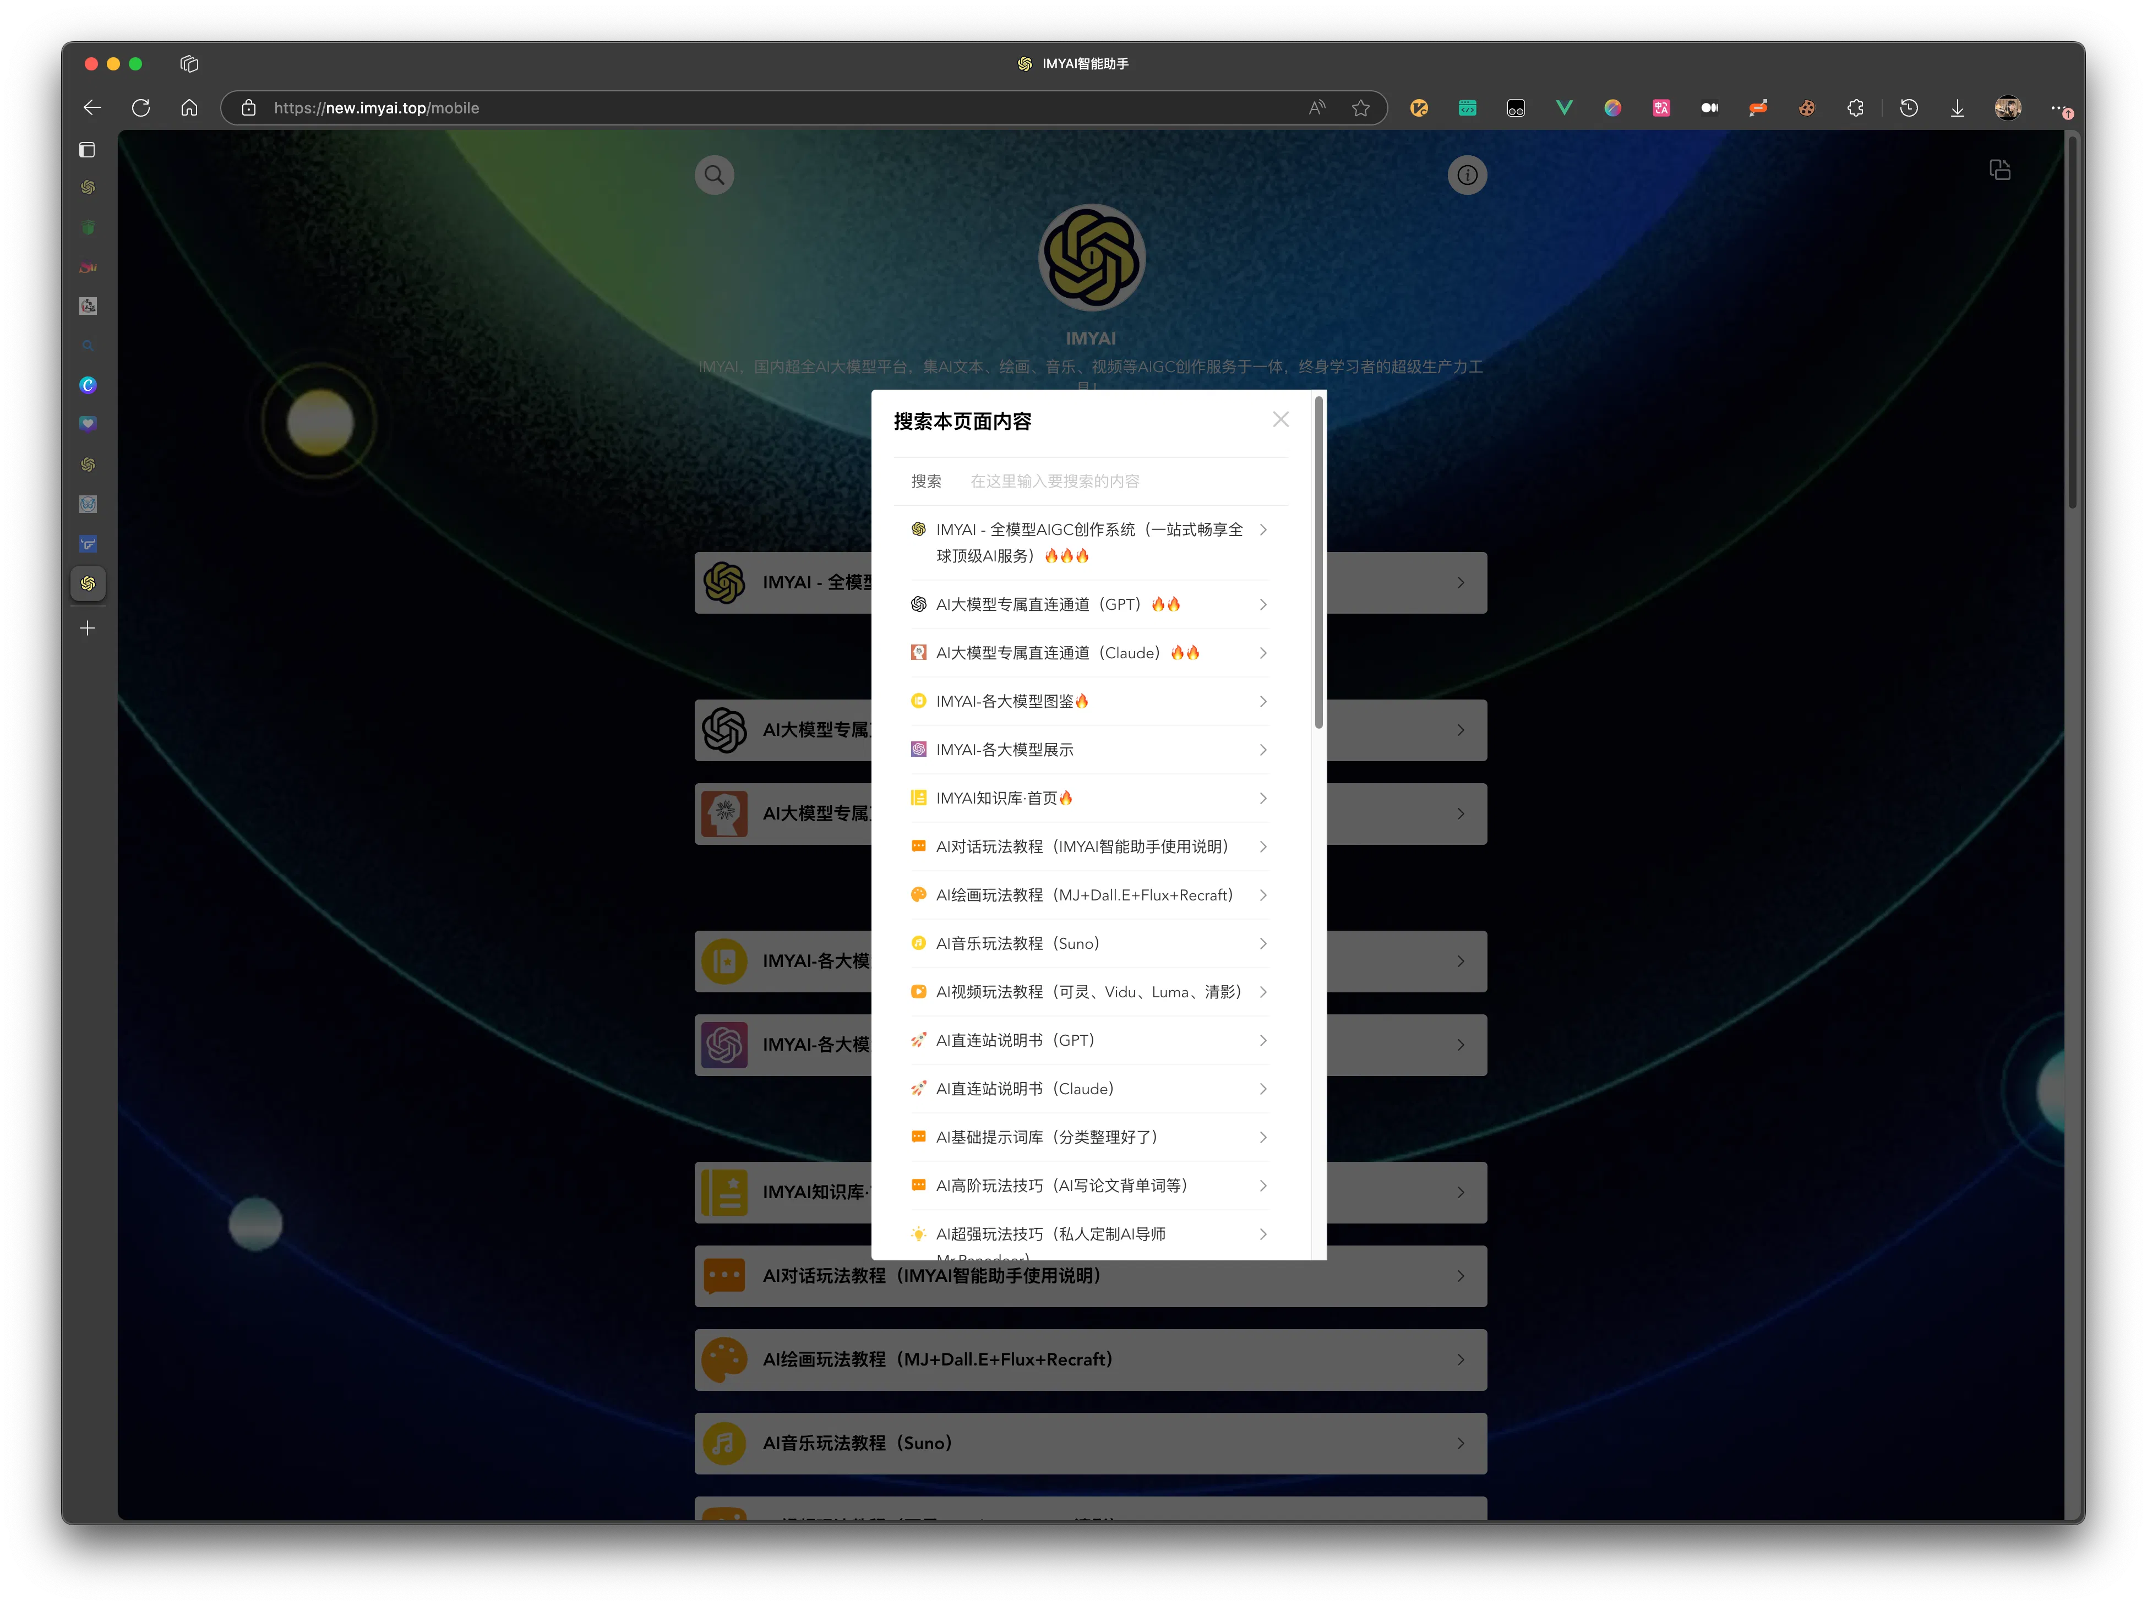Click the orange satellite extension icon
This screenshot has height=1606, width=2147.
tap(1758, 108)
